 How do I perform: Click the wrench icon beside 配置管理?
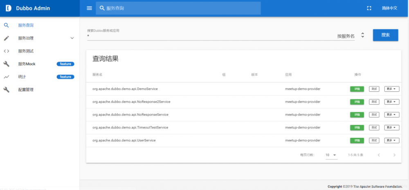[7, 90]
